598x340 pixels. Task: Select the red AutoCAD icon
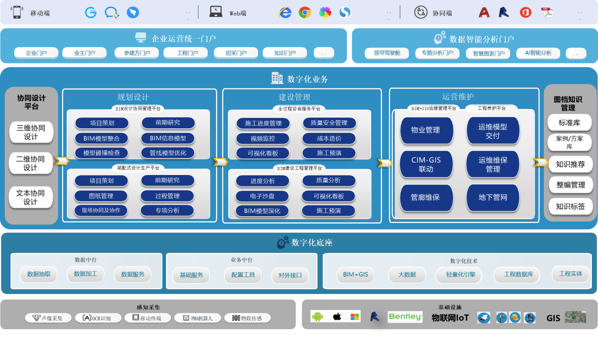click(484, 12)
